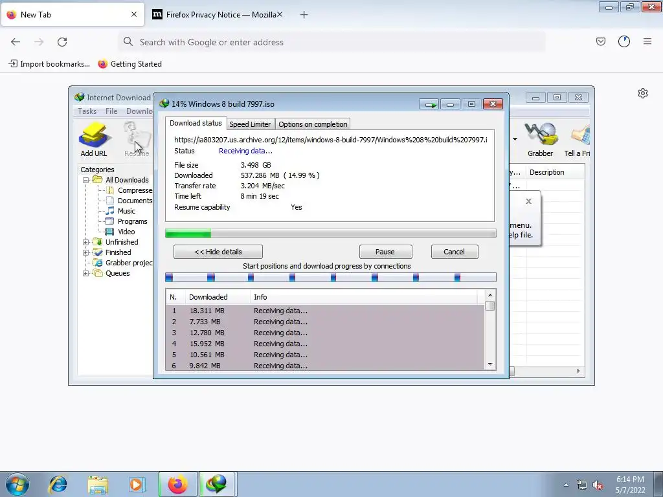Expand the Unfinished tree node
This screenshot has width=663, height=497.
pos(85,242)
